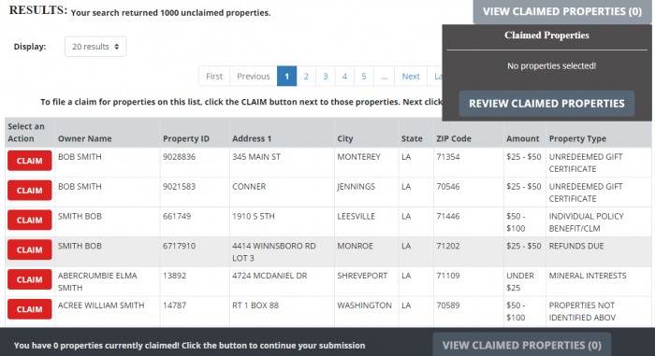Viewport: 655px width, 356px height.
Task: Claim Bob Smith property 9028836
Action: [29, 161]
